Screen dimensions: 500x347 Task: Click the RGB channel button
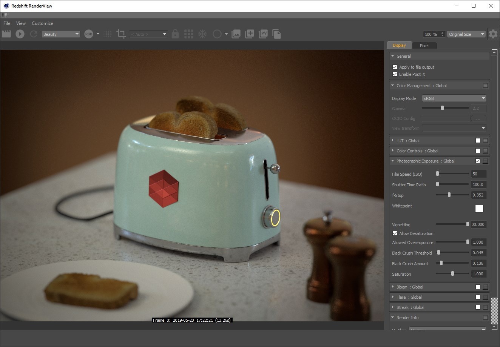tap(89, 34)
